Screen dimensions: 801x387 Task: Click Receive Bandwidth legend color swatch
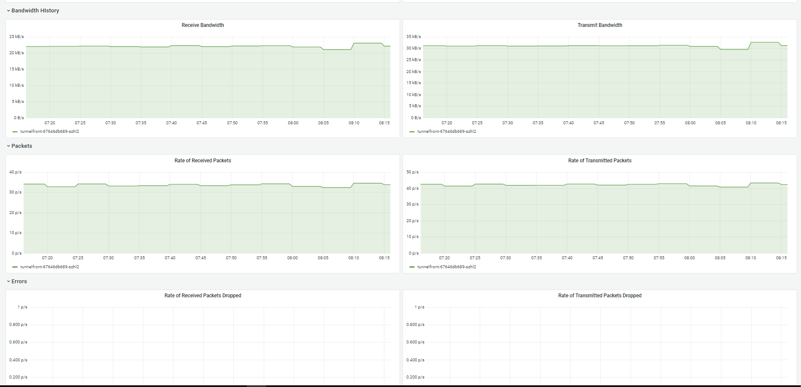coord(15,132)
